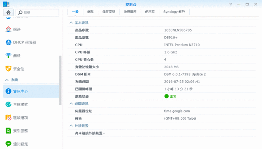Switch to the 儲存空間 tab
This screenshot has height=149, width=262.
click(x=109, y=11)
